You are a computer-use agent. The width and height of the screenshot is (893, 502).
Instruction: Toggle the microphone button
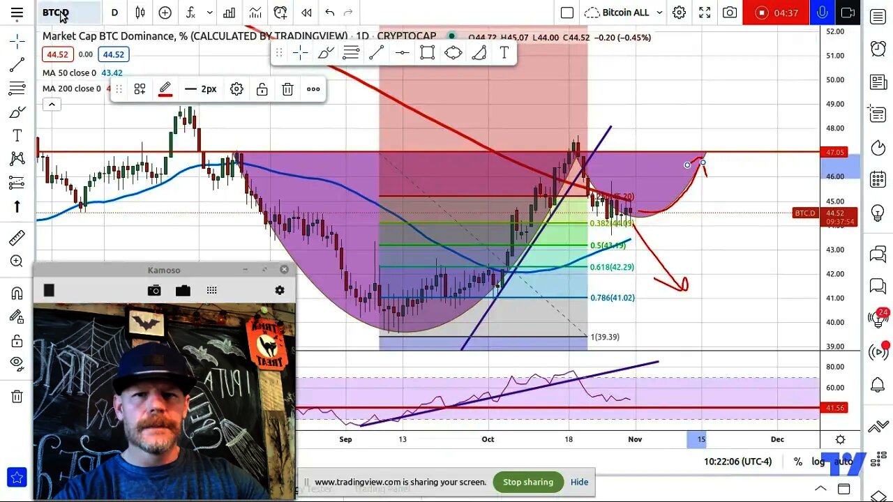823,13
